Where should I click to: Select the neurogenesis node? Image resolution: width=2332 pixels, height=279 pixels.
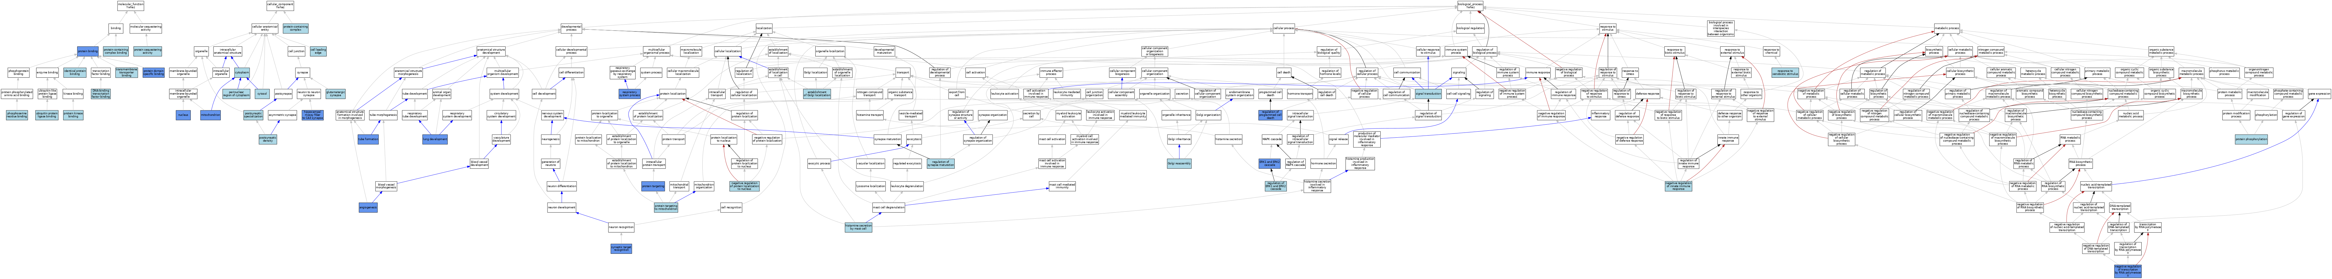tap(551, 139)
